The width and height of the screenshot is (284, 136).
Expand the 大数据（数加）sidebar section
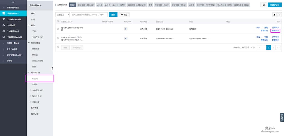pos(4,43)
